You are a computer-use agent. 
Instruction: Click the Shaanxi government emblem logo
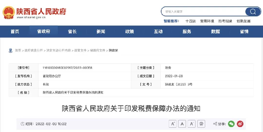point(8,13)
